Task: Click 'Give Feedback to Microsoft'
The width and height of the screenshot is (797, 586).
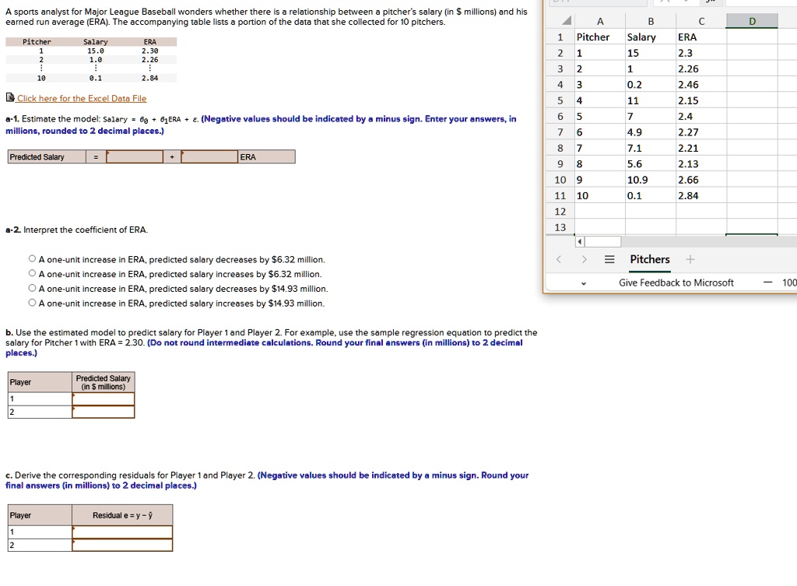Action: pyautogui.click(x=676, y=282)
